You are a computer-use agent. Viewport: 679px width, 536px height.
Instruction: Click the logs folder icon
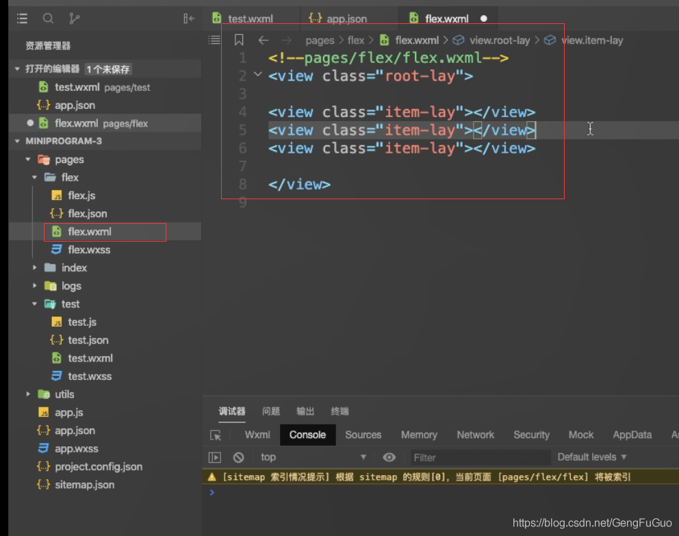pos(50,286)
